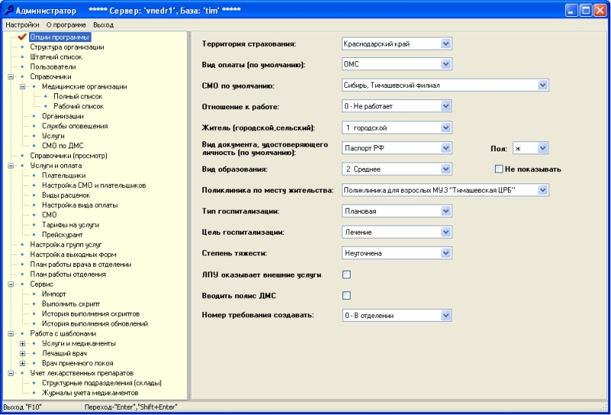Click the key icon in the title bar
The image size is (611, 415).
[8, 10]
